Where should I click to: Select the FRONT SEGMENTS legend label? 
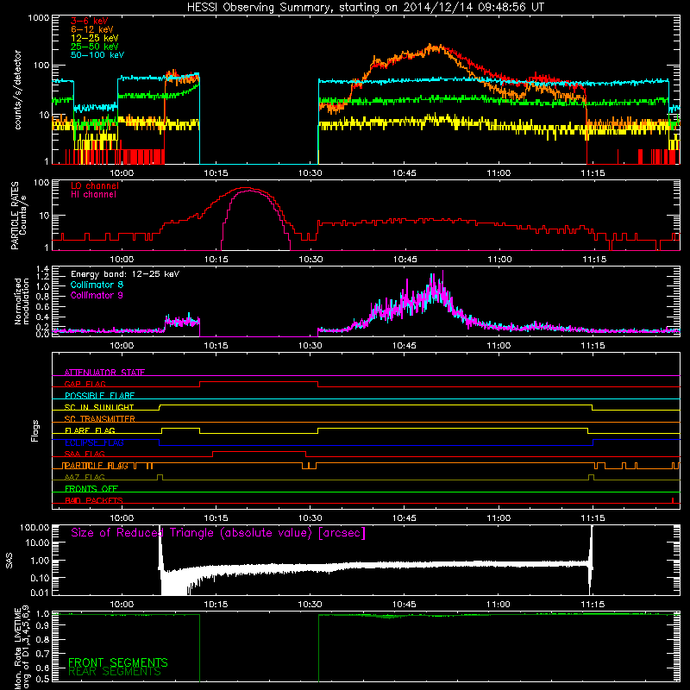pyautogui.click(x=118, y=662)
